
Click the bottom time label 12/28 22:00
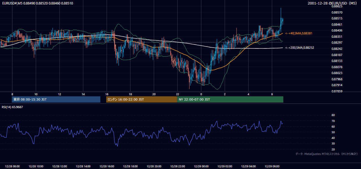point(178,166)
